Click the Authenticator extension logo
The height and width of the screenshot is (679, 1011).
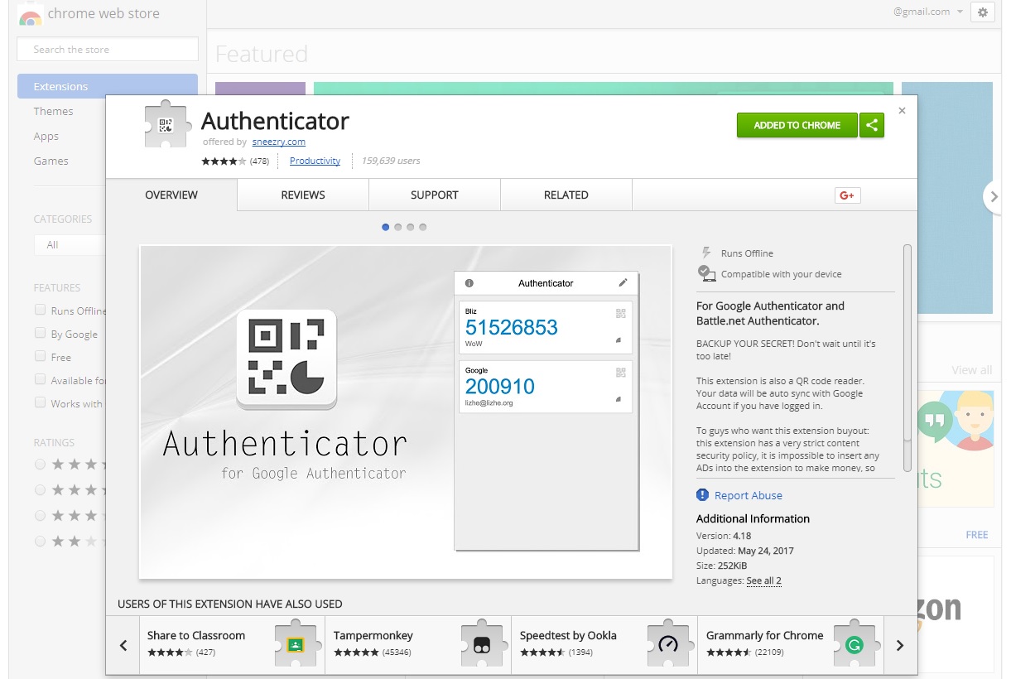(x=167, y=123)
